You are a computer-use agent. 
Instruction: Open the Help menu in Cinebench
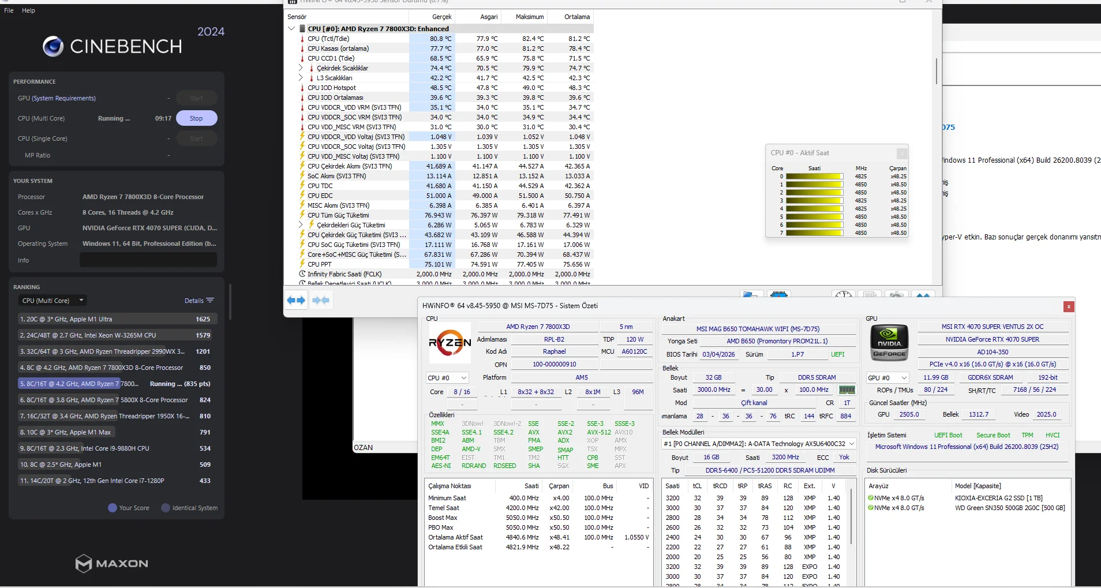[x=28, y=10]
